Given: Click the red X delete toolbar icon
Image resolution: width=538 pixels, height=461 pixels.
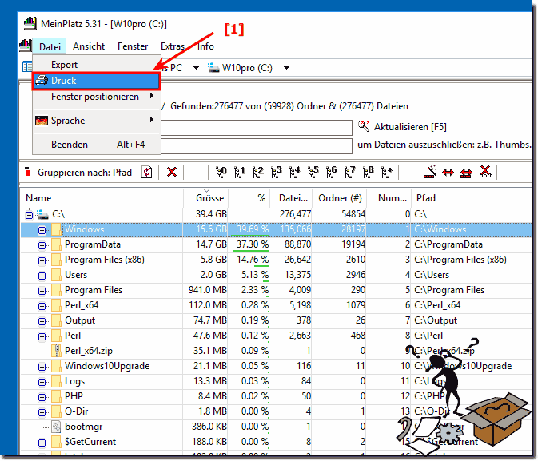Looking at the screenshot, I should [172, 172].
